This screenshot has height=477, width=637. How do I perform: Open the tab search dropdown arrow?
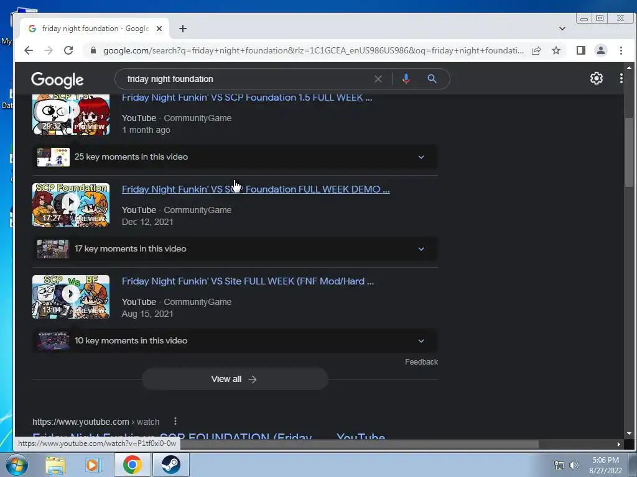pyautogui.click(x=562, y=29)
